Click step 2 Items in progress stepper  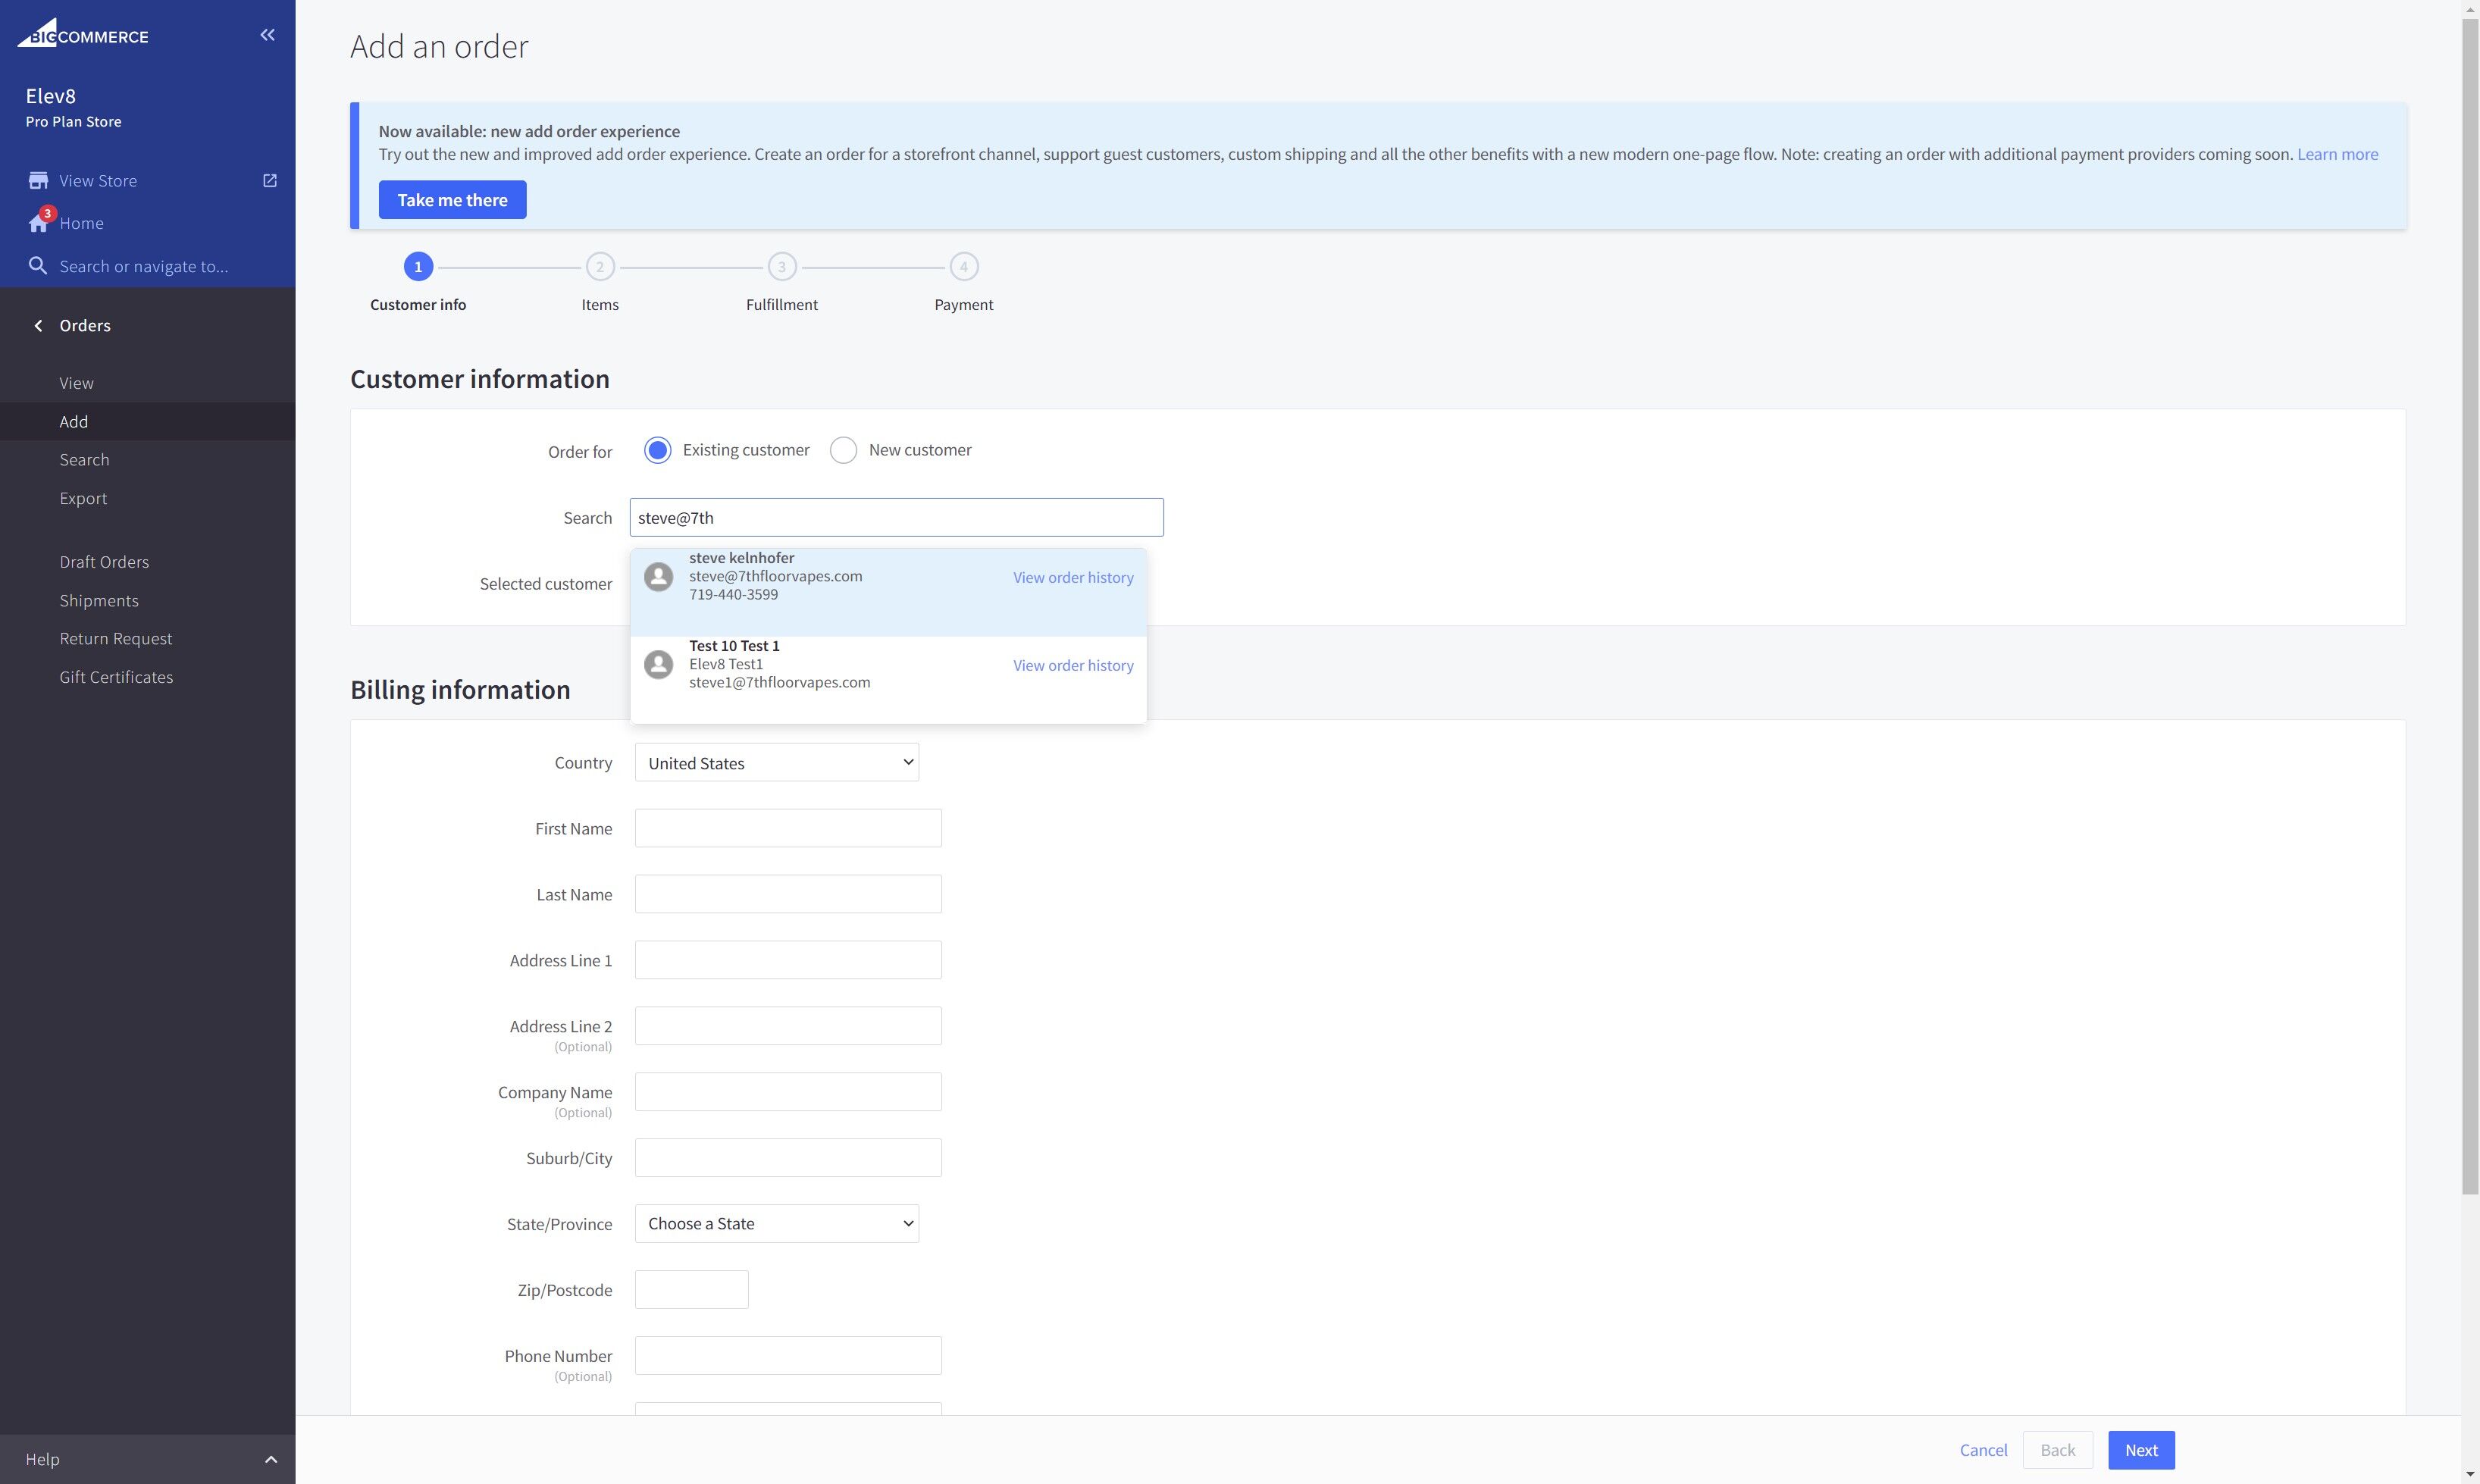600,267
